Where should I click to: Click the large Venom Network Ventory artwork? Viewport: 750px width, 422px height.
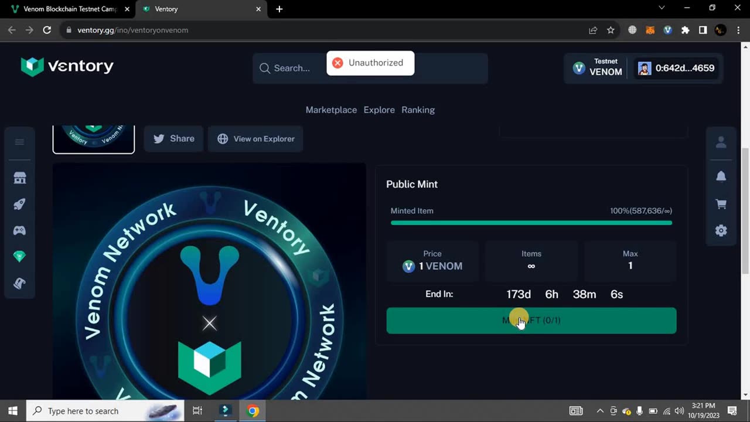209,281
